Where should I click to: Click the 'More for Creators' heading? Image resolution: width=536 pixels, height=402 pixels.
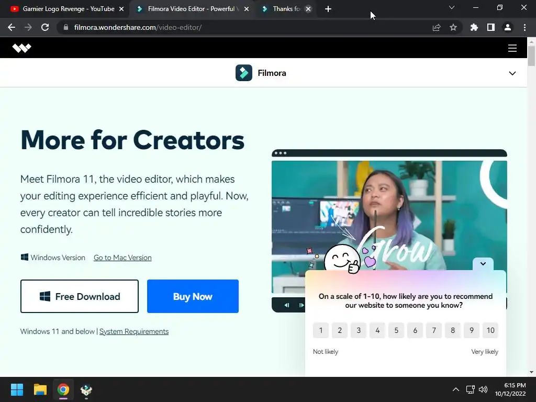tap(132, 140)
